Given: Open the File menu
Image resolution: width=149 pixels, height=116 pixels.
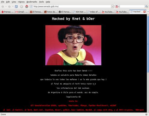Looking at the screenshot, I should 3,2.
